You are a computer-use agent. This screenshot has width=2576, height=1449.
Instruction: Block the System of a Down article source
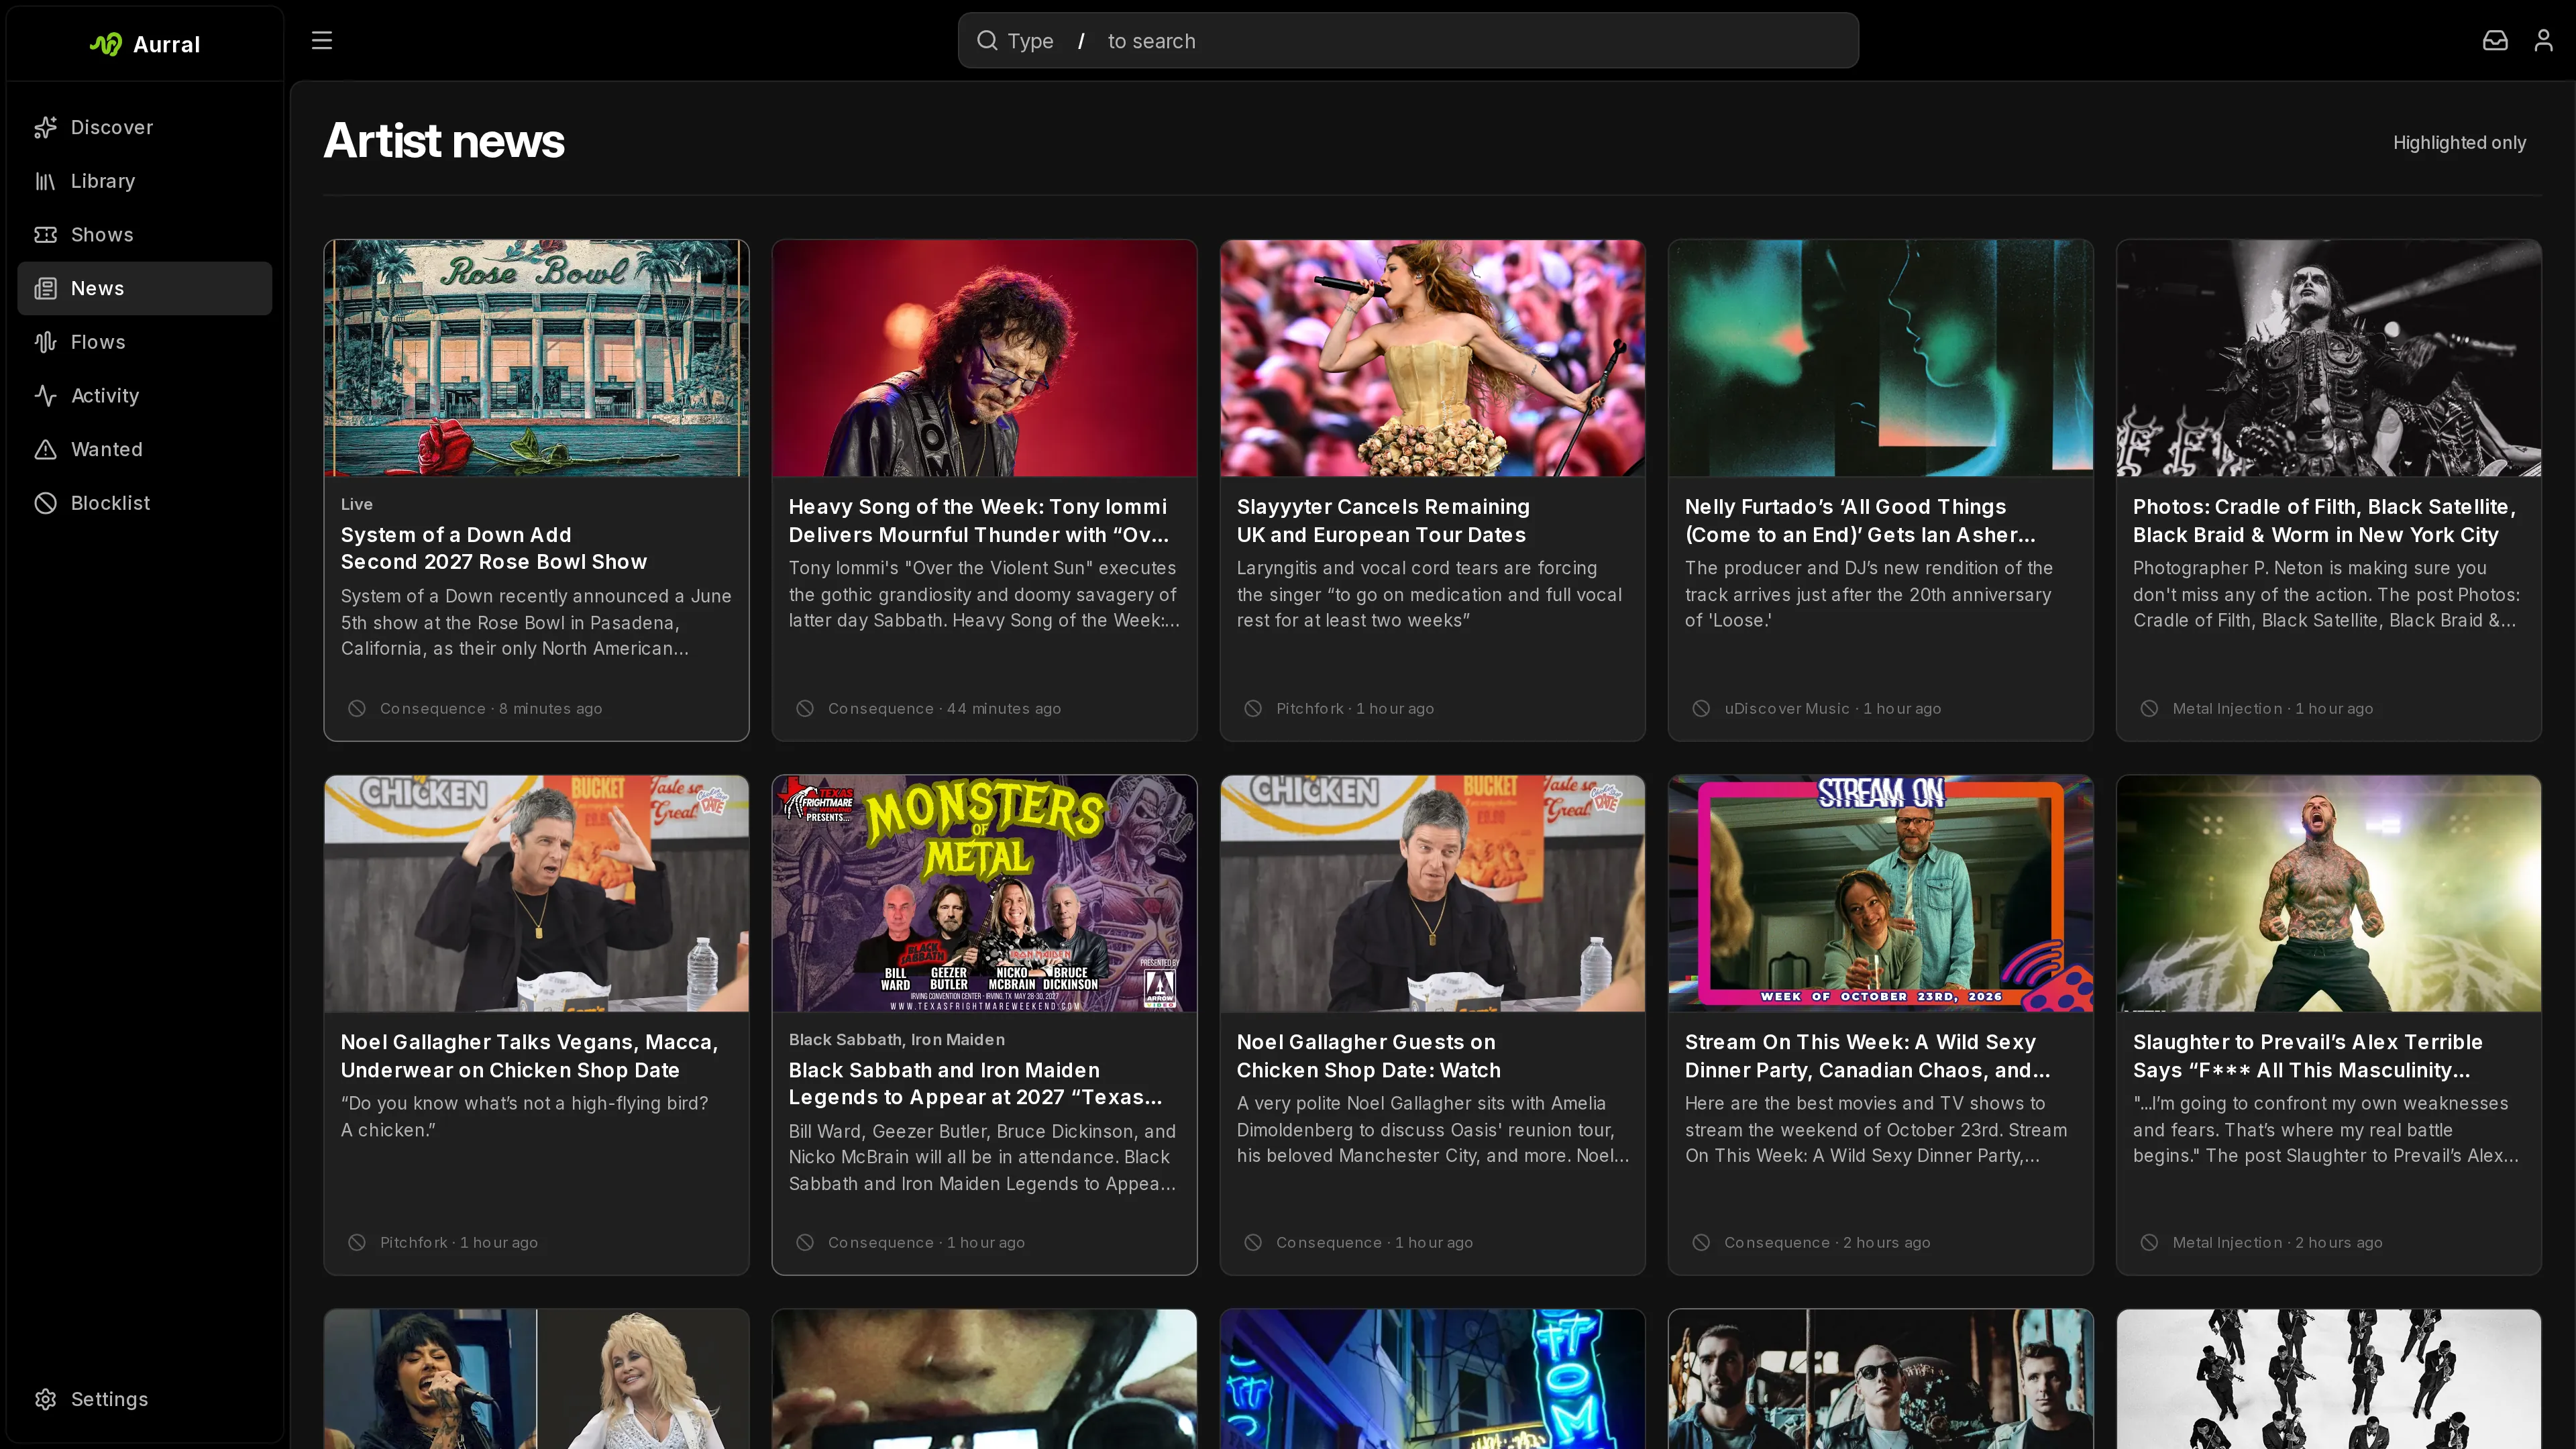tap(357, 708)
